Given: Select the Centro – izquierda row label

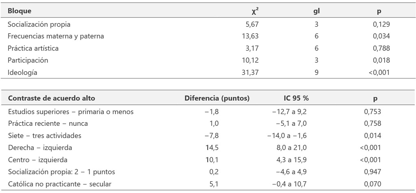Looking at the screenshot, I should click(38, 160).
